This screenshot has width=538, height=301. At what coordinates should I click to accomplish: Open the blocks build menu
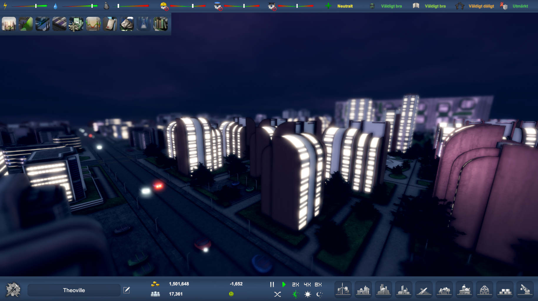(505, 289)
